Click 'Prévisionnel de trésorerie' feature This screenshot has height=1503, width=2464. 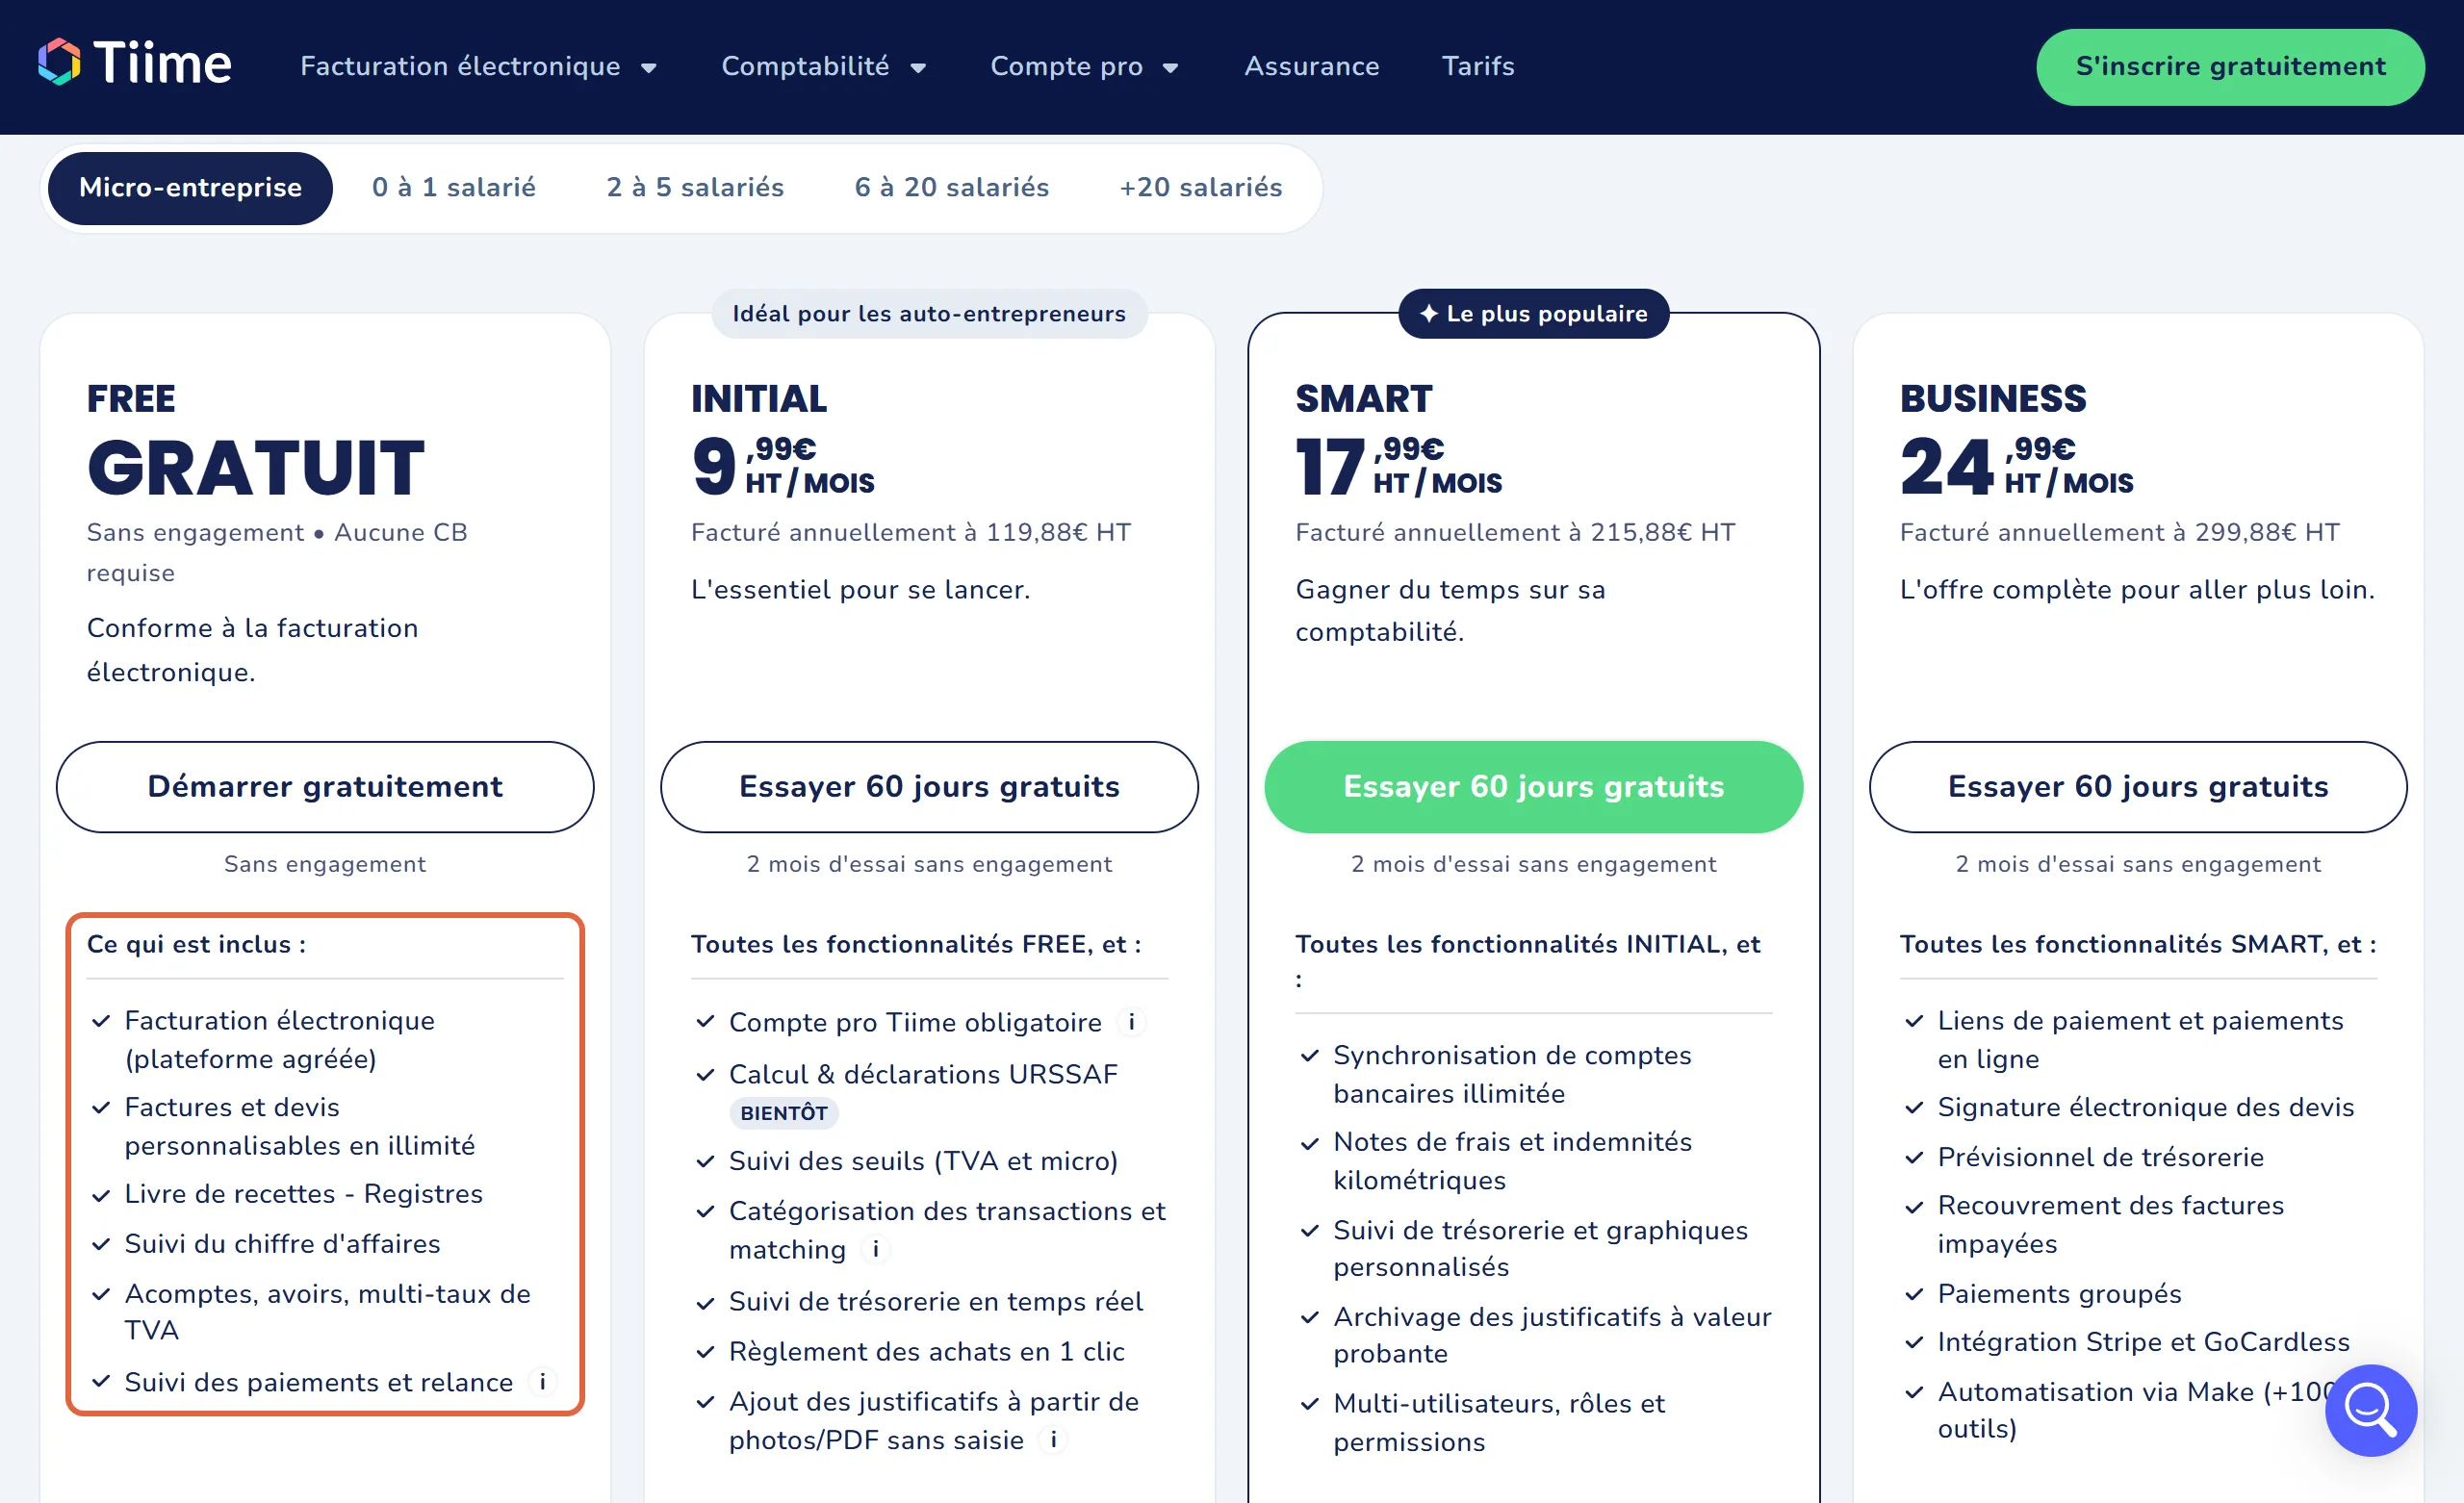pos(2100,1157)
